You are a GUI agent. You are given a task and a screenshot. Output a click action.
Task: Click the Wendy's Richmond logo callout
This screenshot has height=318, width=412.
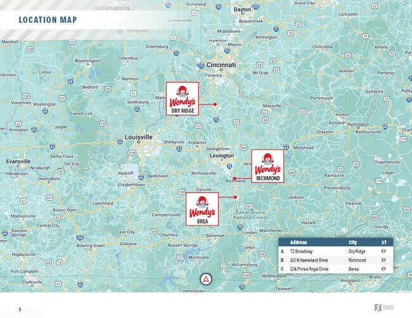pyautogui.click(x=267, y=167)
